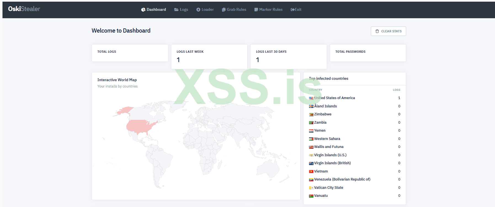This screenshot has height=207, width=495.
Task: Click the Venezuela flag icon
Action: [311, 180]
